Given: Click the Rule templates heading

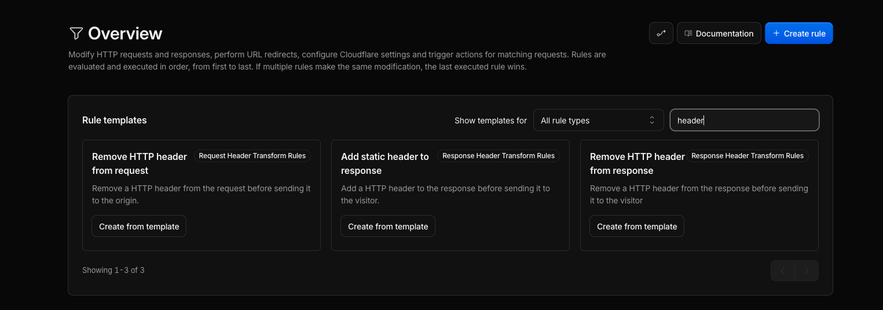Looking at the screenshot, I should [x=115, y=120].
